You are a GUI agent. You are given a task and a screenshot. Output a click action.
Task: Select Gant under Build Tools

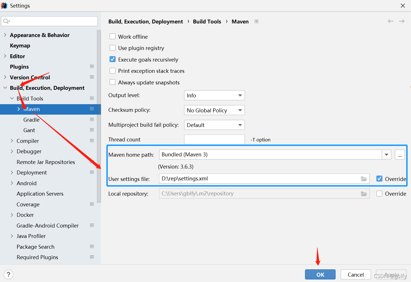(x=29, y=130)
